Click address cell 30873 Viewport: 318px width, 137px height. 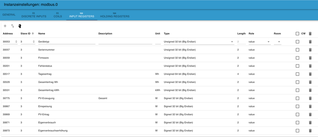click(6, 131)
